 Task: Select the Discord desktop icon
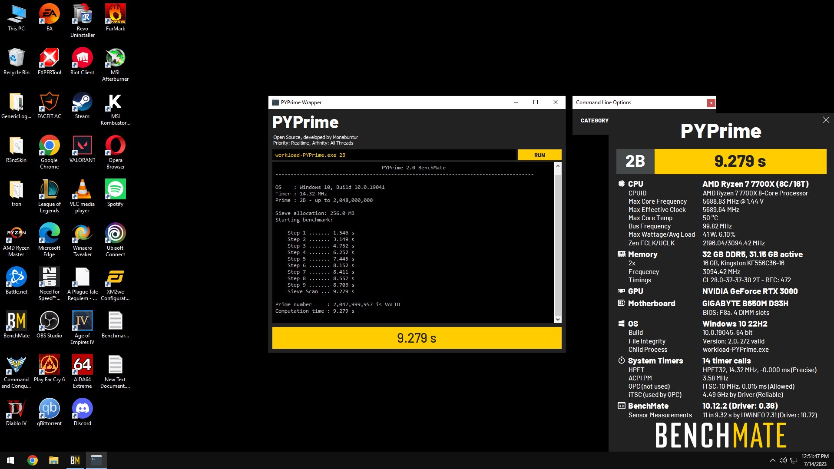tap(82, 413)
